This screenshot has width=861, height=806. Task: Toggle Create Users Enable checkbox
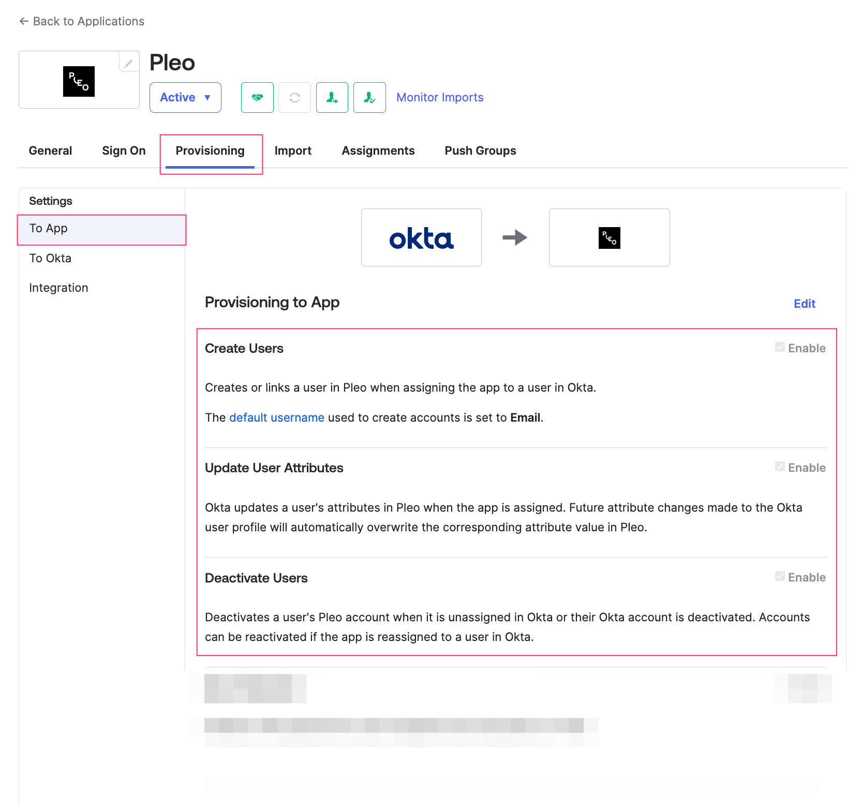pos(780,347)
